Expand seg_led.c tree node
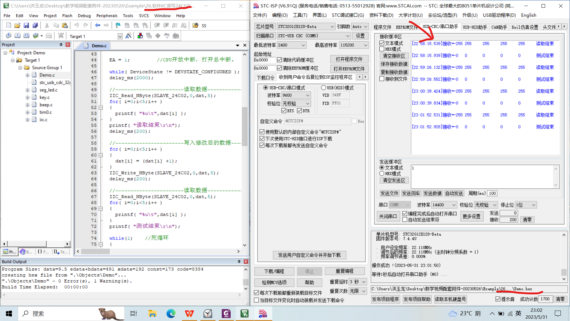570x321 pixels. click(x=28, y=90)
